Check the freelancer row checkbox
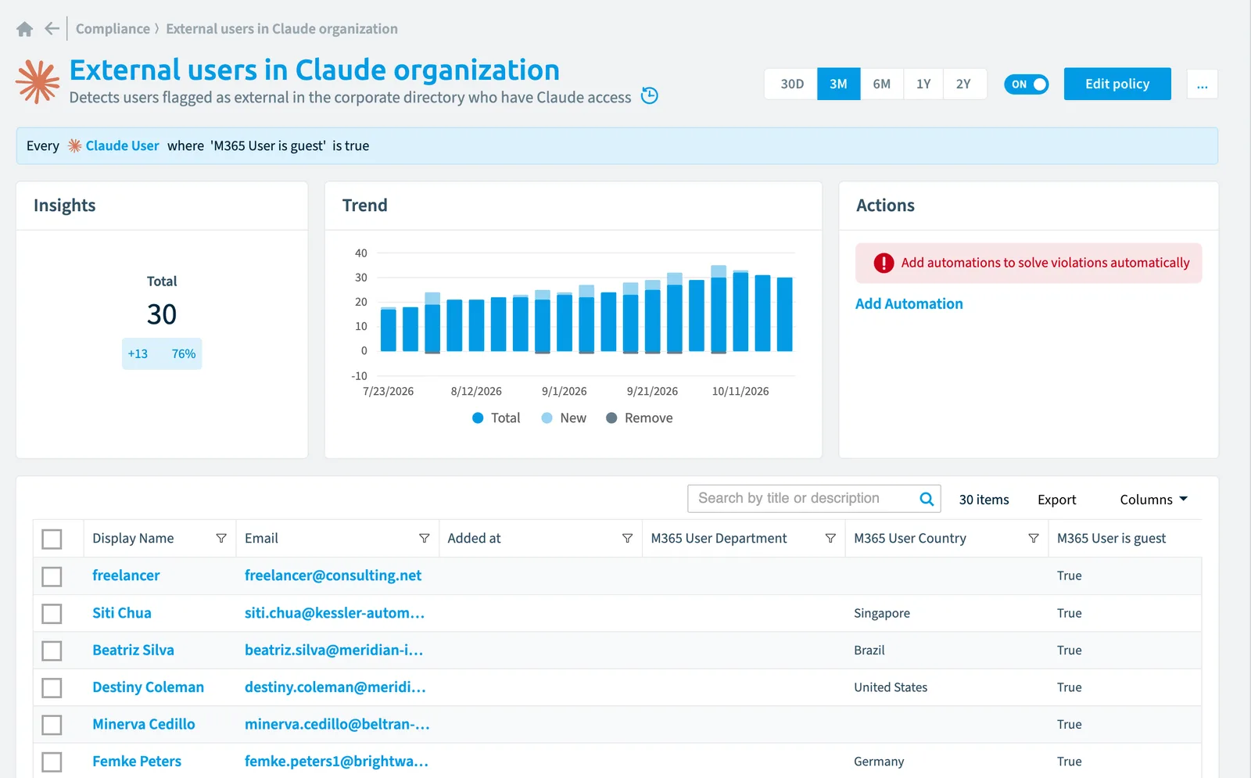Viewport: 1251px width, 778px height. click(x=52, y=576)
